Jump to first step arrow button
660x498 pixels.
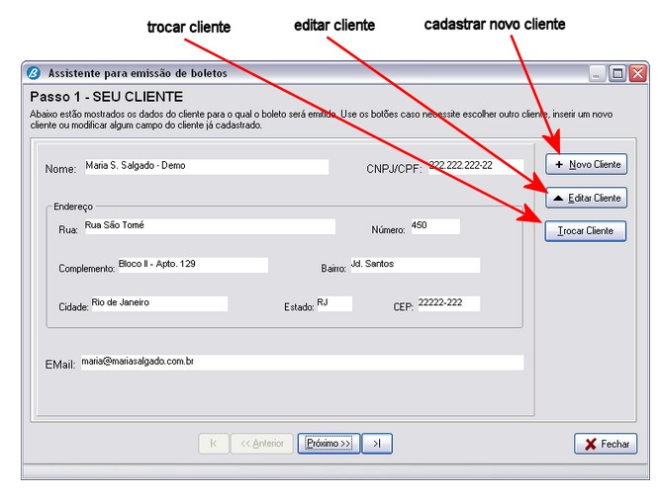tap(213, 444)
